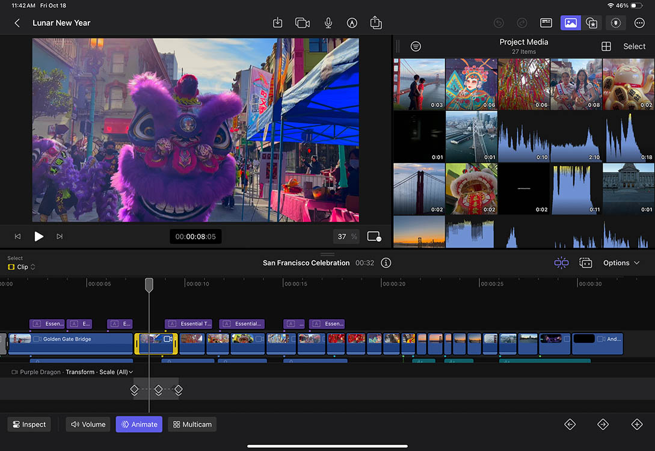Click the import media icon
Image resolution: width=655 pixels, height=451 pixels.
277,22
